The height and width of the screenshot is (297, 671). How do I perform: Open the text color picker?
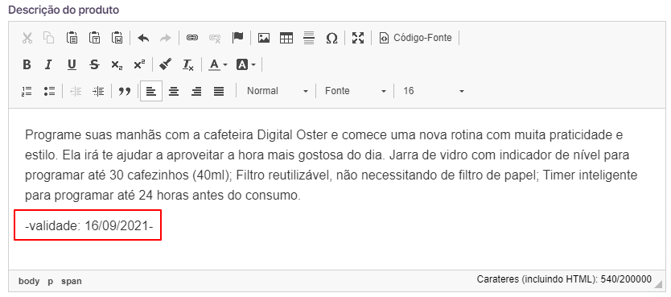click(x=218, y=64)
